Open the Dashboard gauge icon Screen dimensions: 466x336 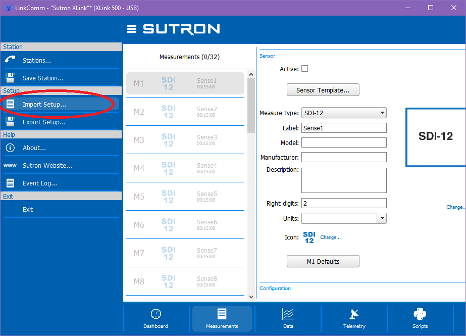(x=156, y=314)
